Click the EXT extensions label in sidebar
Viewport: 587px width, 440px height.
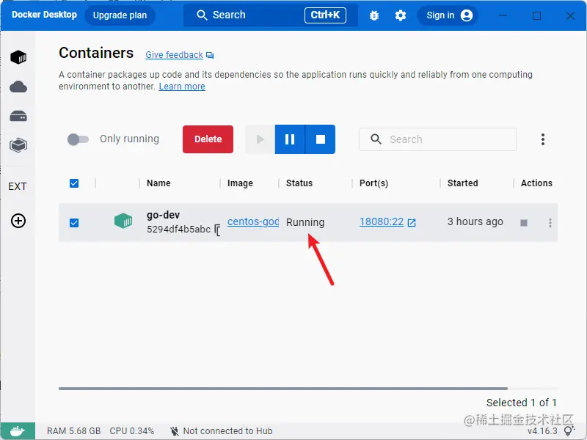[17, 186]
